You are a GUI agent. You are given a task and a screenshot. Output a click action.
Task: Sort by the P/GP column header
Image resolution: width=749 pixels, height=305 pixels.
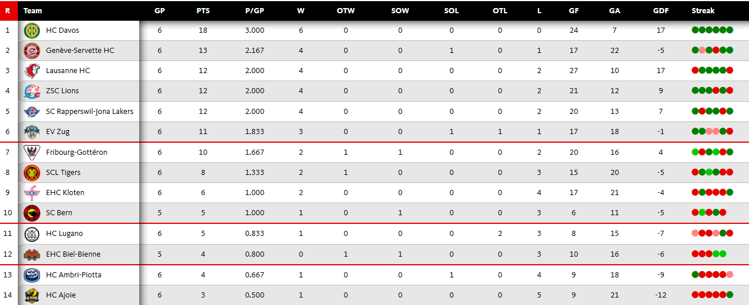tap(254, 10)
